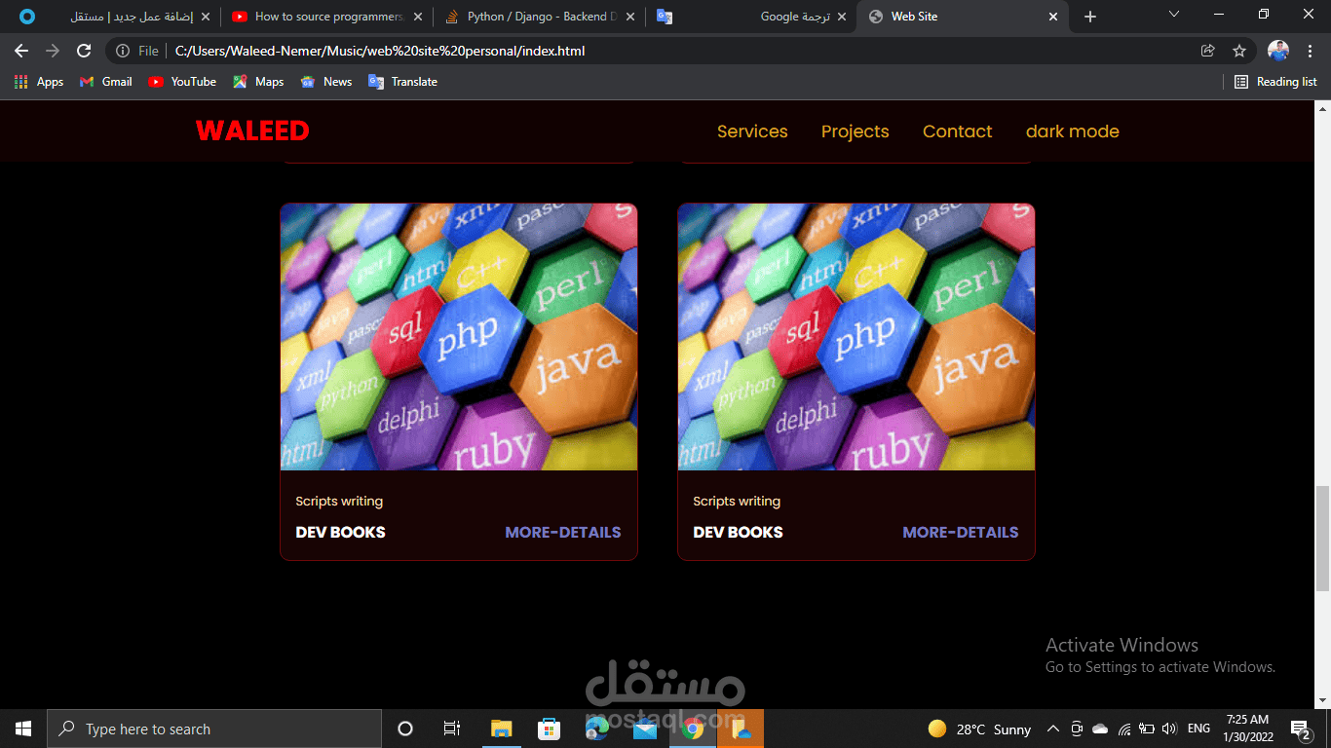Click the page vertical scrollbar thumb
The width and height of the screenshot is (1331, 748).
(1323, 538)
